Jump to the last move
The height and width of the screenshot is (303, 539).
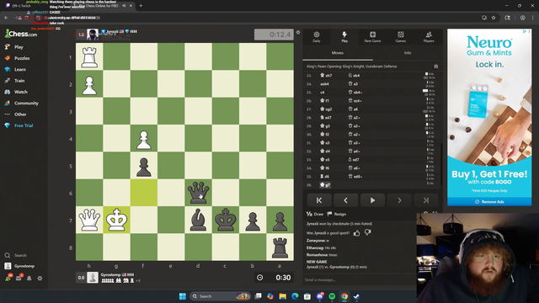tap(426, 200)
